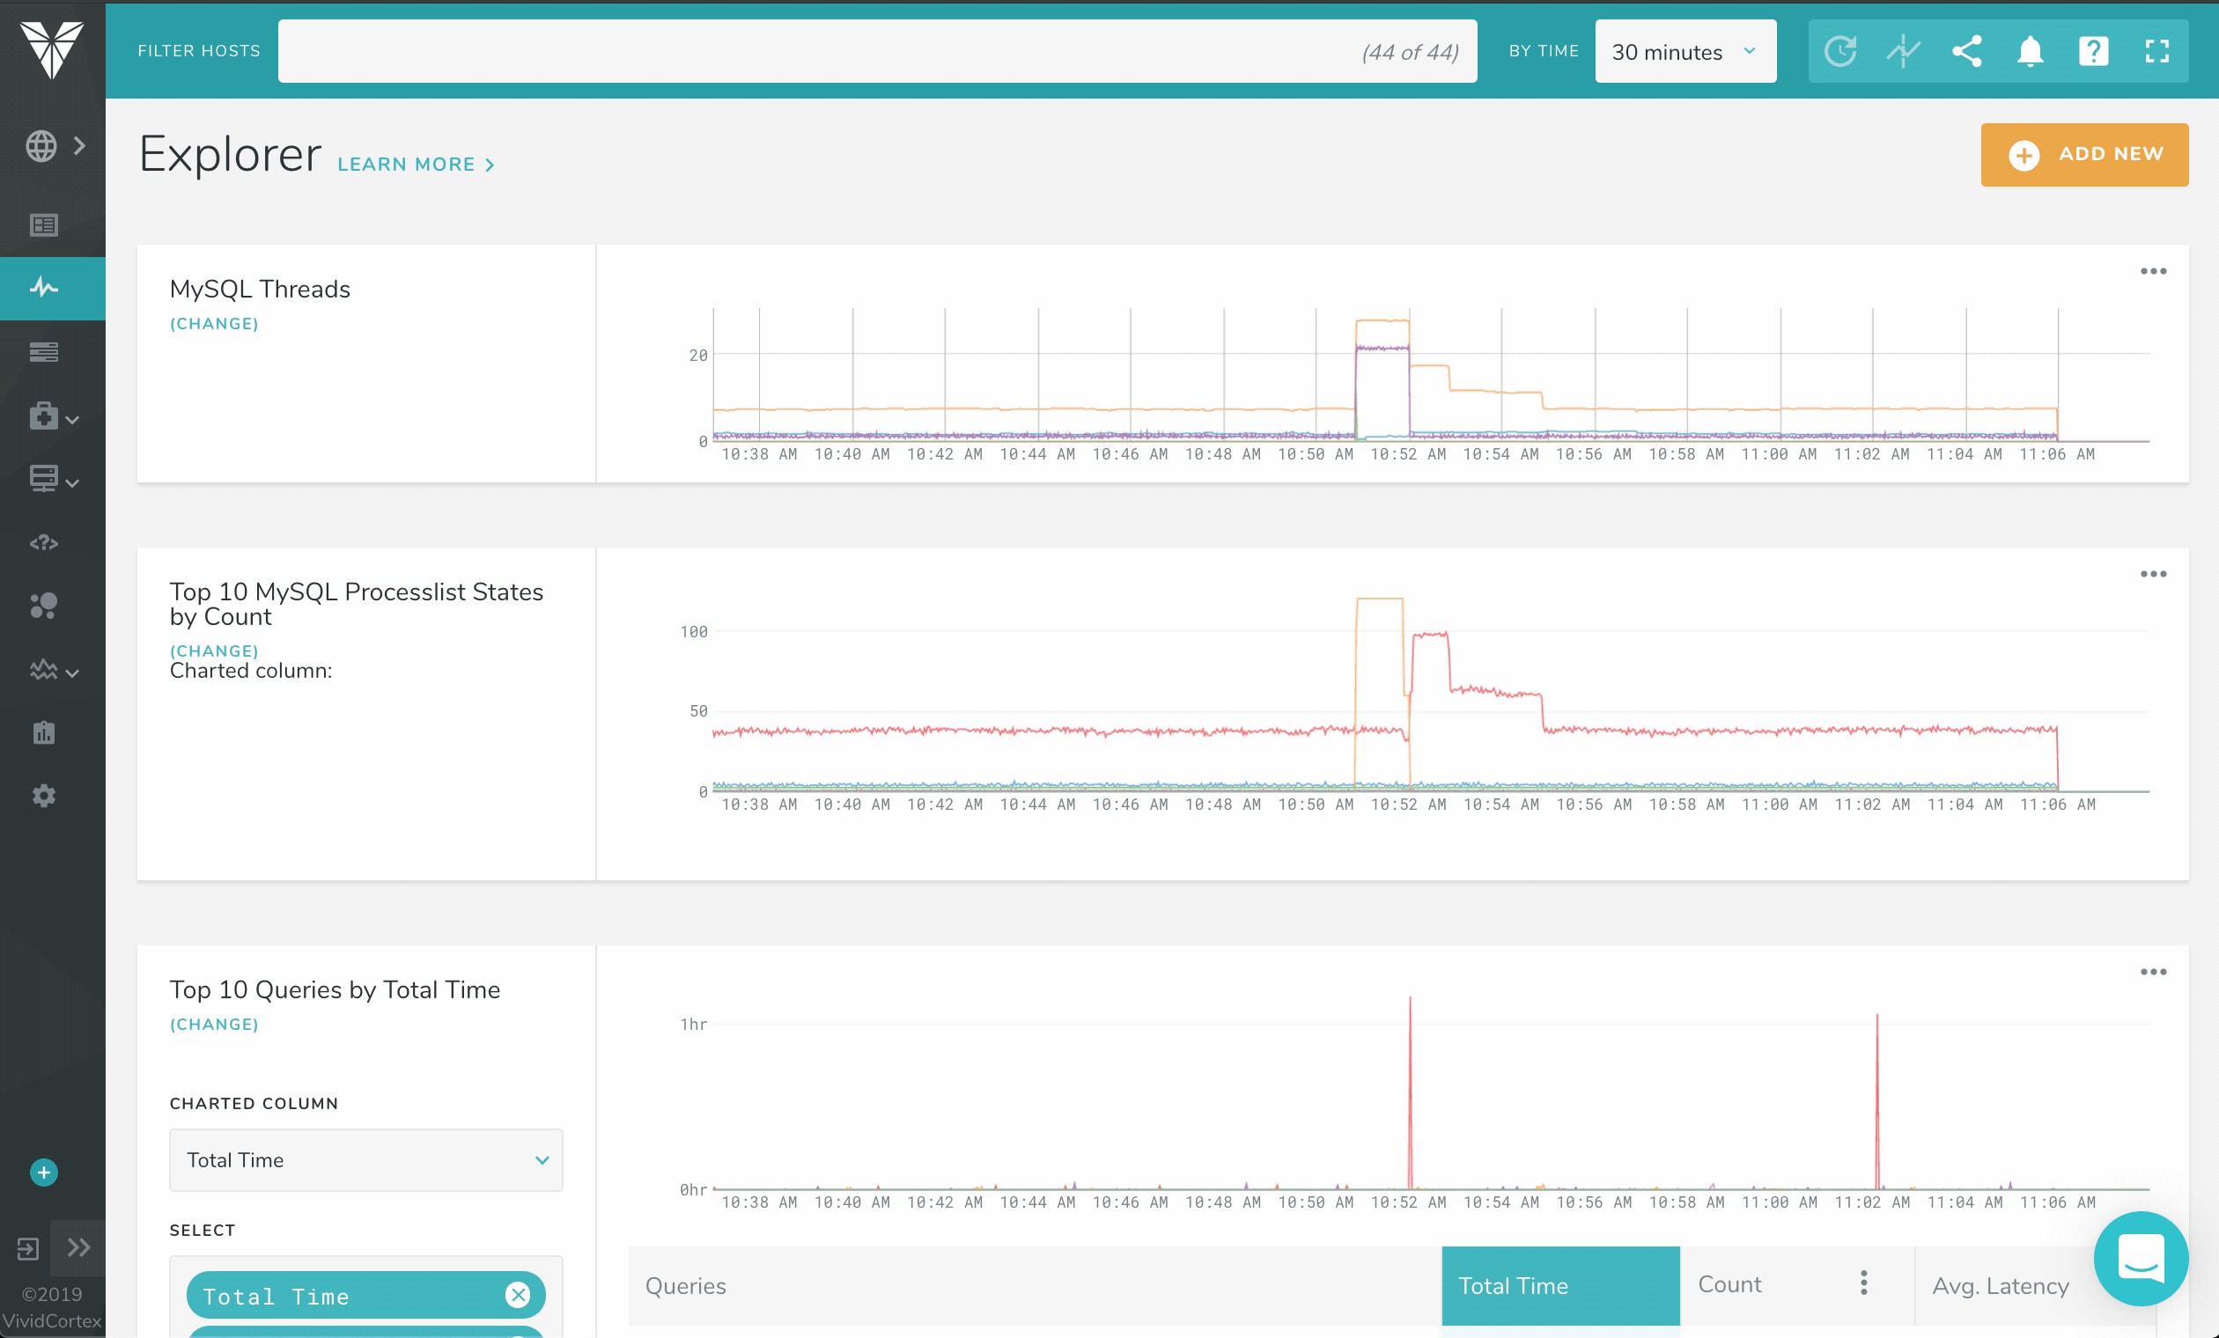Click Change under MySQL Threads

tap(214, 324)
